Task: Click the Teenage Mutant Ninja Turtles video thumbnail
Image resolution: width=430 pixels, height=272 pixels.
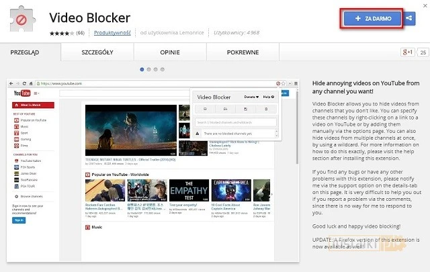Action: tap(131, 130)
